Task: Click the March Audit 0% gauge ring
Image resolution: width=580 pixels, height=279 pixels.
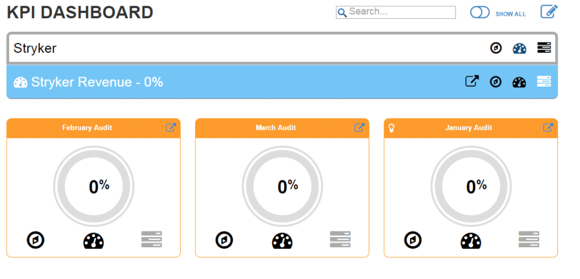Action: [x=282, y=187]
